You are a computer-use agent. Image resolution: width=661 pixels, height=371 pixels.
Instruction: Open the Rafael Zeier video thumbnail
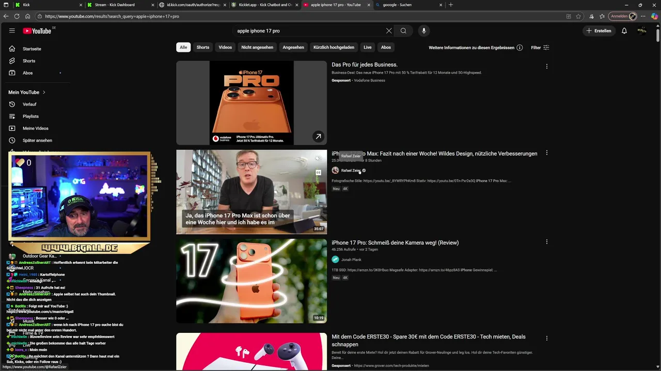[251, 192]
